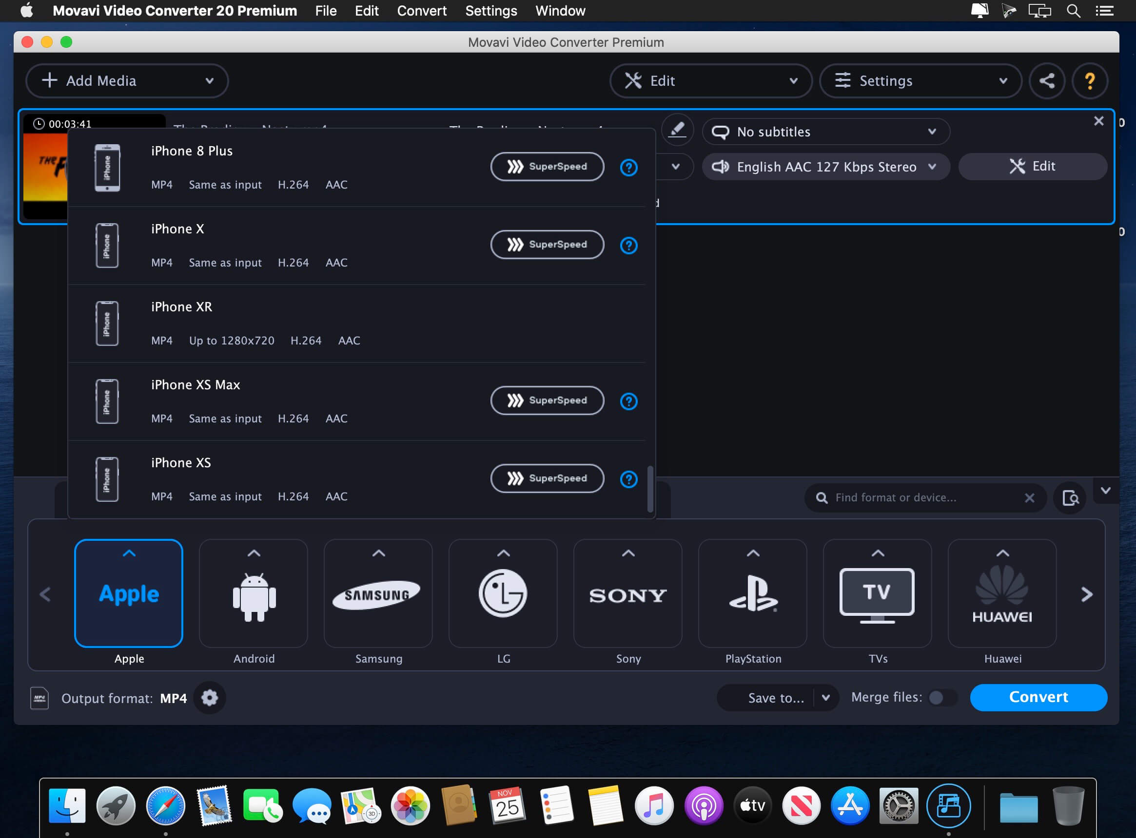Image resolution: width=1136 pixels, height=838 pixels.
Task: Click the SuperSpeed badge for iPhone X
Action: click(547, 245)
